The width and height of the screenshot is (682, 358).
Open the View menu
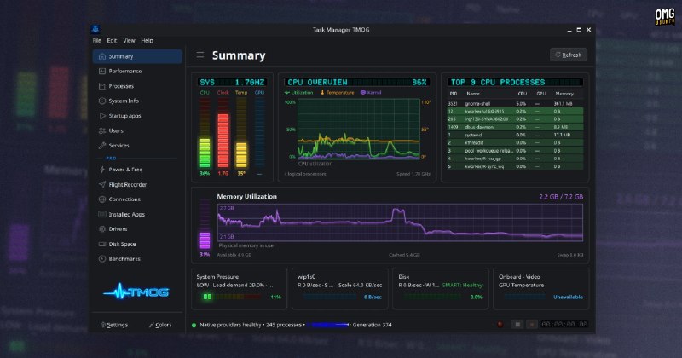129,40
